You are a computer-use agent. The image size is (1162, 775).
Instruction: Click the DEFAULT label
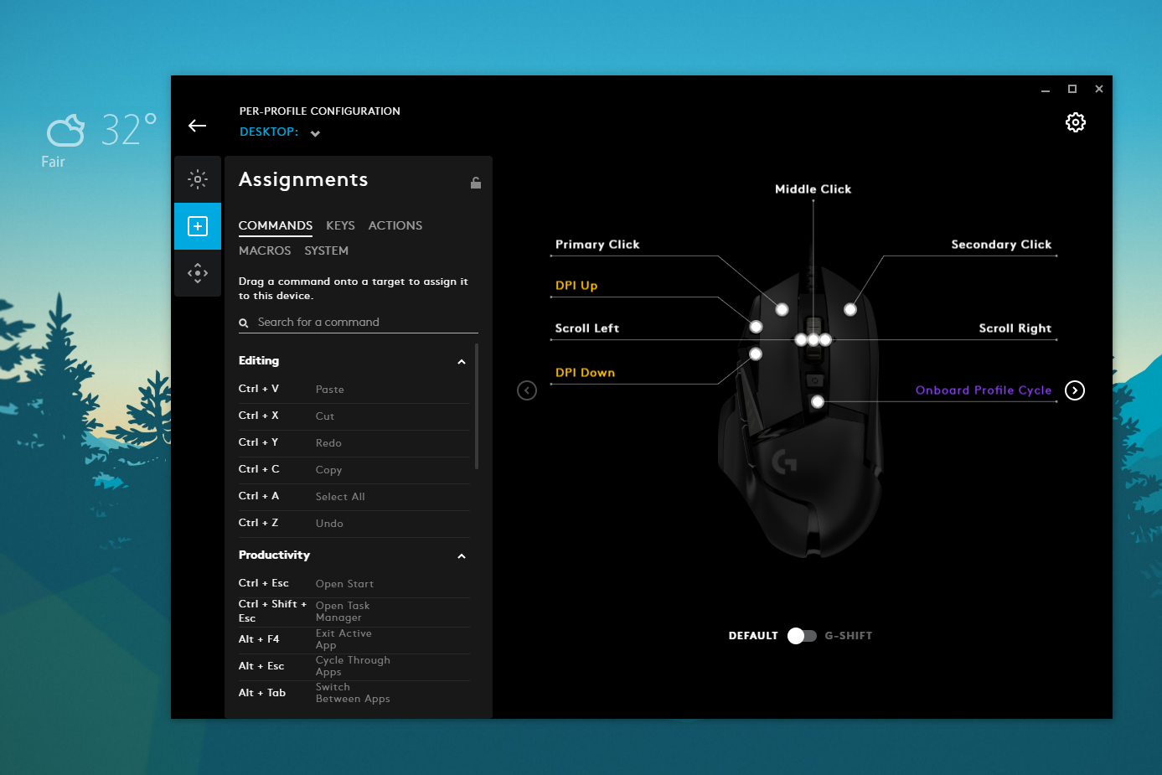(753, 636)
